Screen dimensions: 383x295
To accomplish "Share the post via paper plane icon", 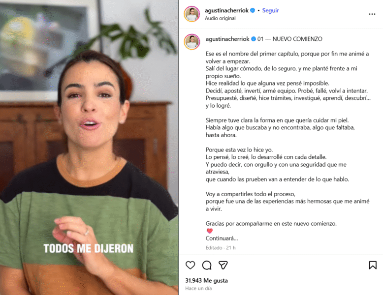I will pos(223,265).
